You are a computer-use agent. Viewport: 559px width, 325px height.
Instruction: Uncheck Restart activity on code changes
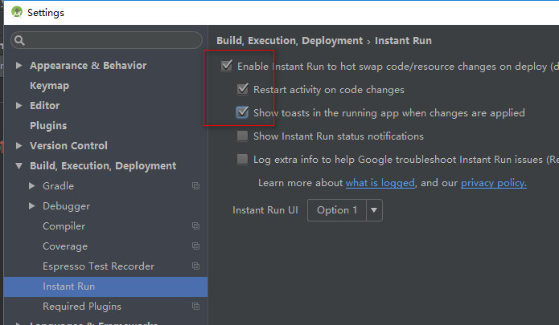pos(243,89)
